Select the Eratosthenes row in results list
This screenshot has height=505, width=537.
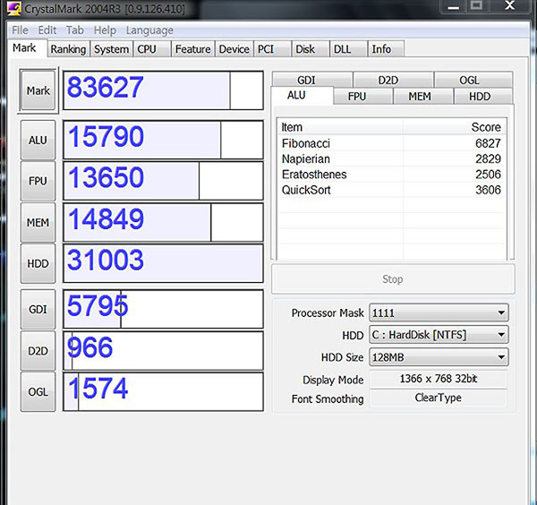click(391, 175)
